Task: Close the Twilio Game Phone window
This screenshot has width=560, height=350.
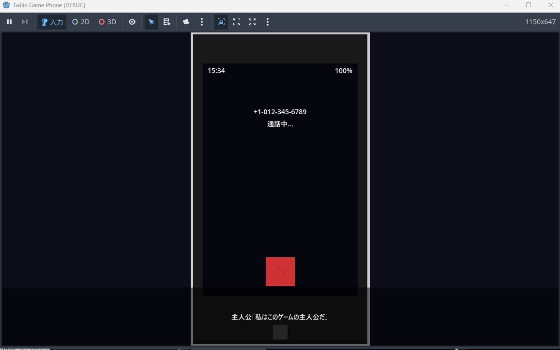Action: (x=551, y=5)
